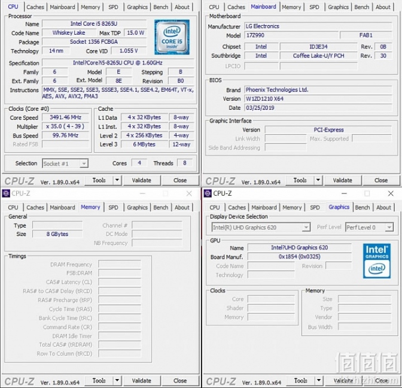Click Close button in CPU window
The image size is (402, 388).
pos(180,180)
